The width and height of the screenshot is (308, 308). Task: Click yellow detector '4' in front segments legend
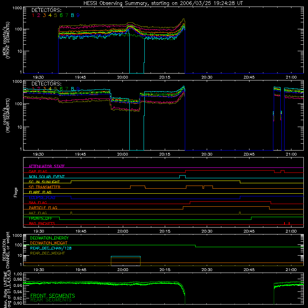pos(50,15)
